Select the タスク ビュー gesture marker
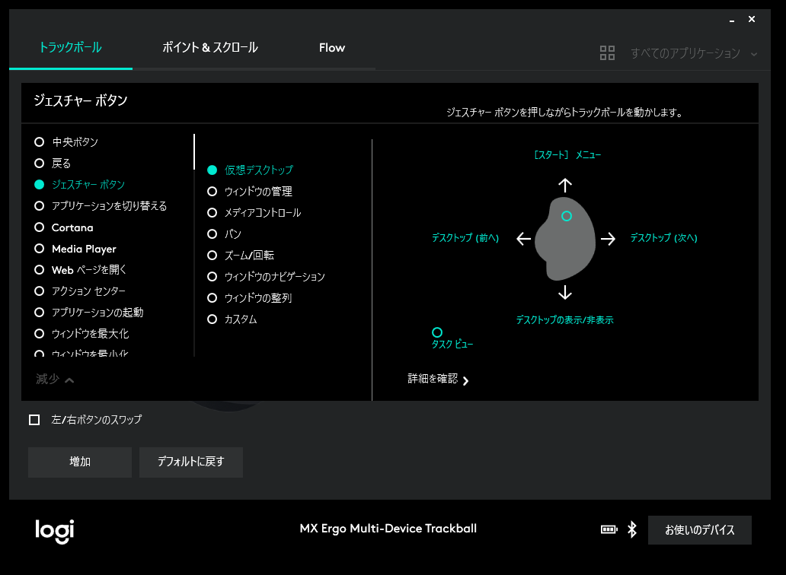Screen dimensions: 786x575 tap(437, 332)
